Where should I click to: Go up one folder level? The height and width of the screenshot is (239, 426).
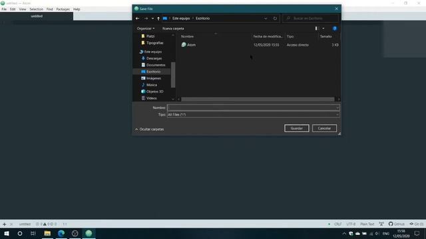pos(158,19)
